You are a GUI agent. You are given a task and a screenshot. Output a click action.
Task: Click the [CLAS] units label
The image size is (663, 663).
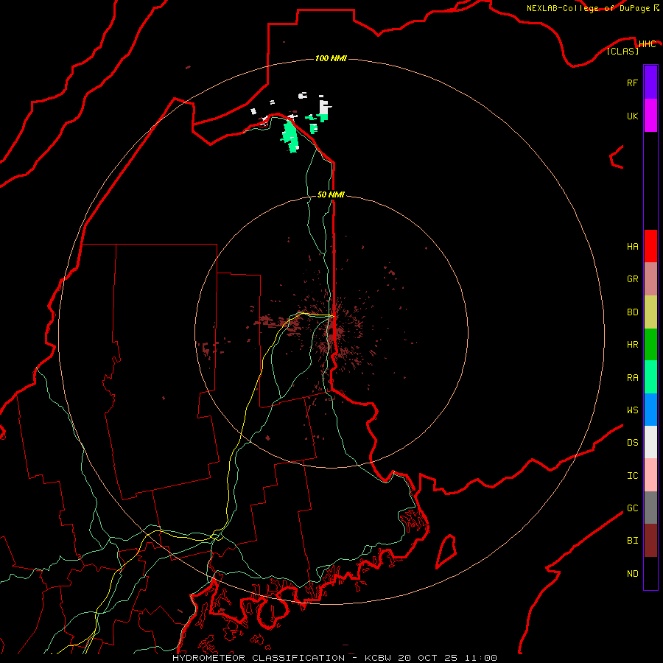pos(622,51)
